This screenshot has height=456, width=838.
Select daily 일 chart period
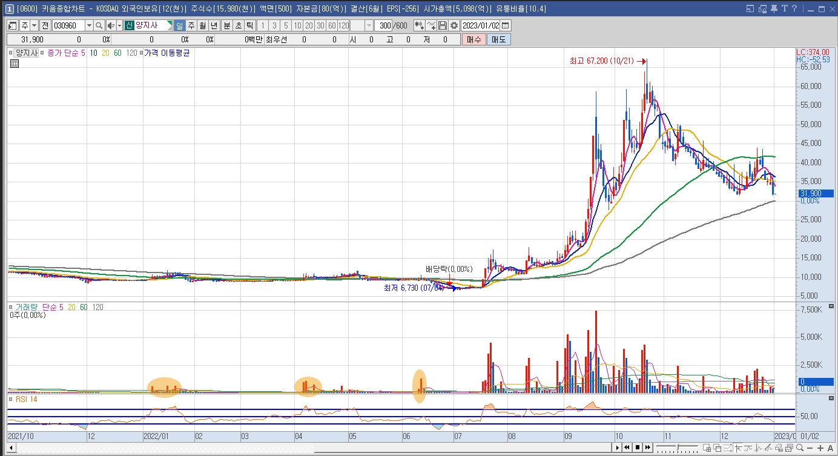coord(179,25)
